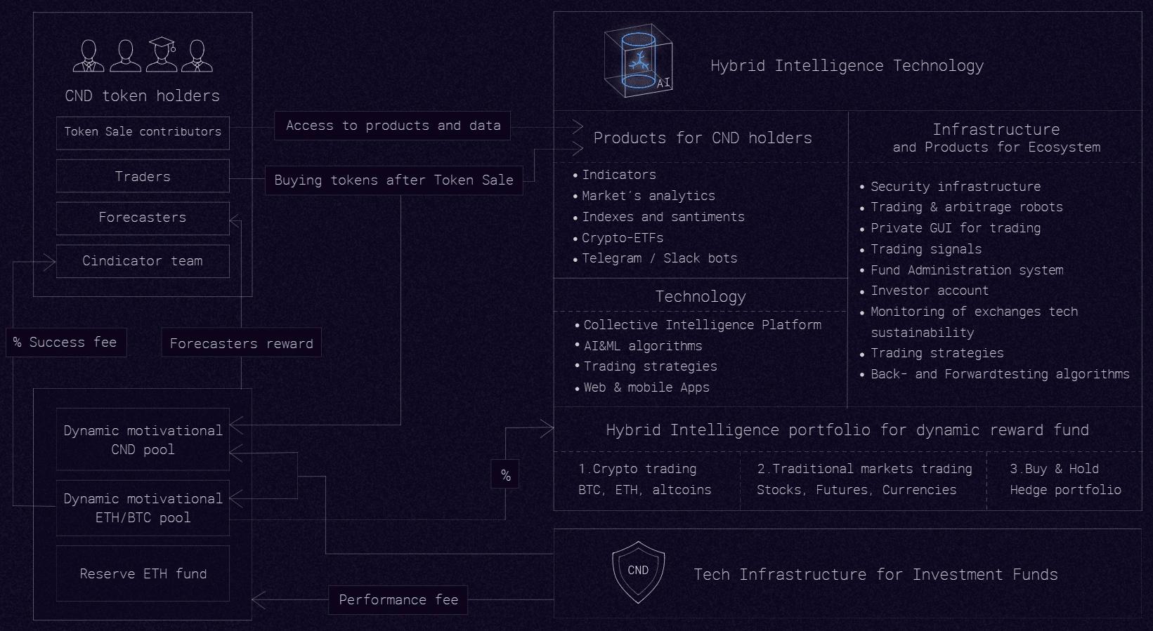Click Fund Administration system bullet
The height and width of the screenshot is (631, 1153).
click(962, 270)
